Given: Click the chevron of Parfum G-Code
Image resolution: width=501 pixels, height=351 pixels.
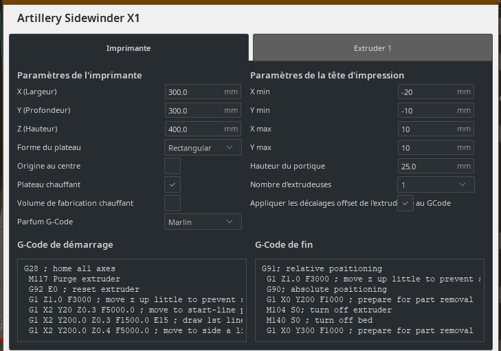Looking at the screenshot, I should tap(230, 222).
